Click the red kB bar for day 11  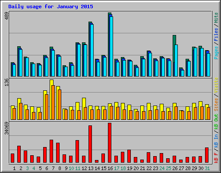point(77,151)
